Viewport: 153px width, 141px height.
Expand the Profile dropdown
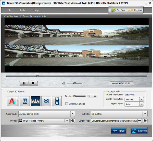(x=67, y=121)
